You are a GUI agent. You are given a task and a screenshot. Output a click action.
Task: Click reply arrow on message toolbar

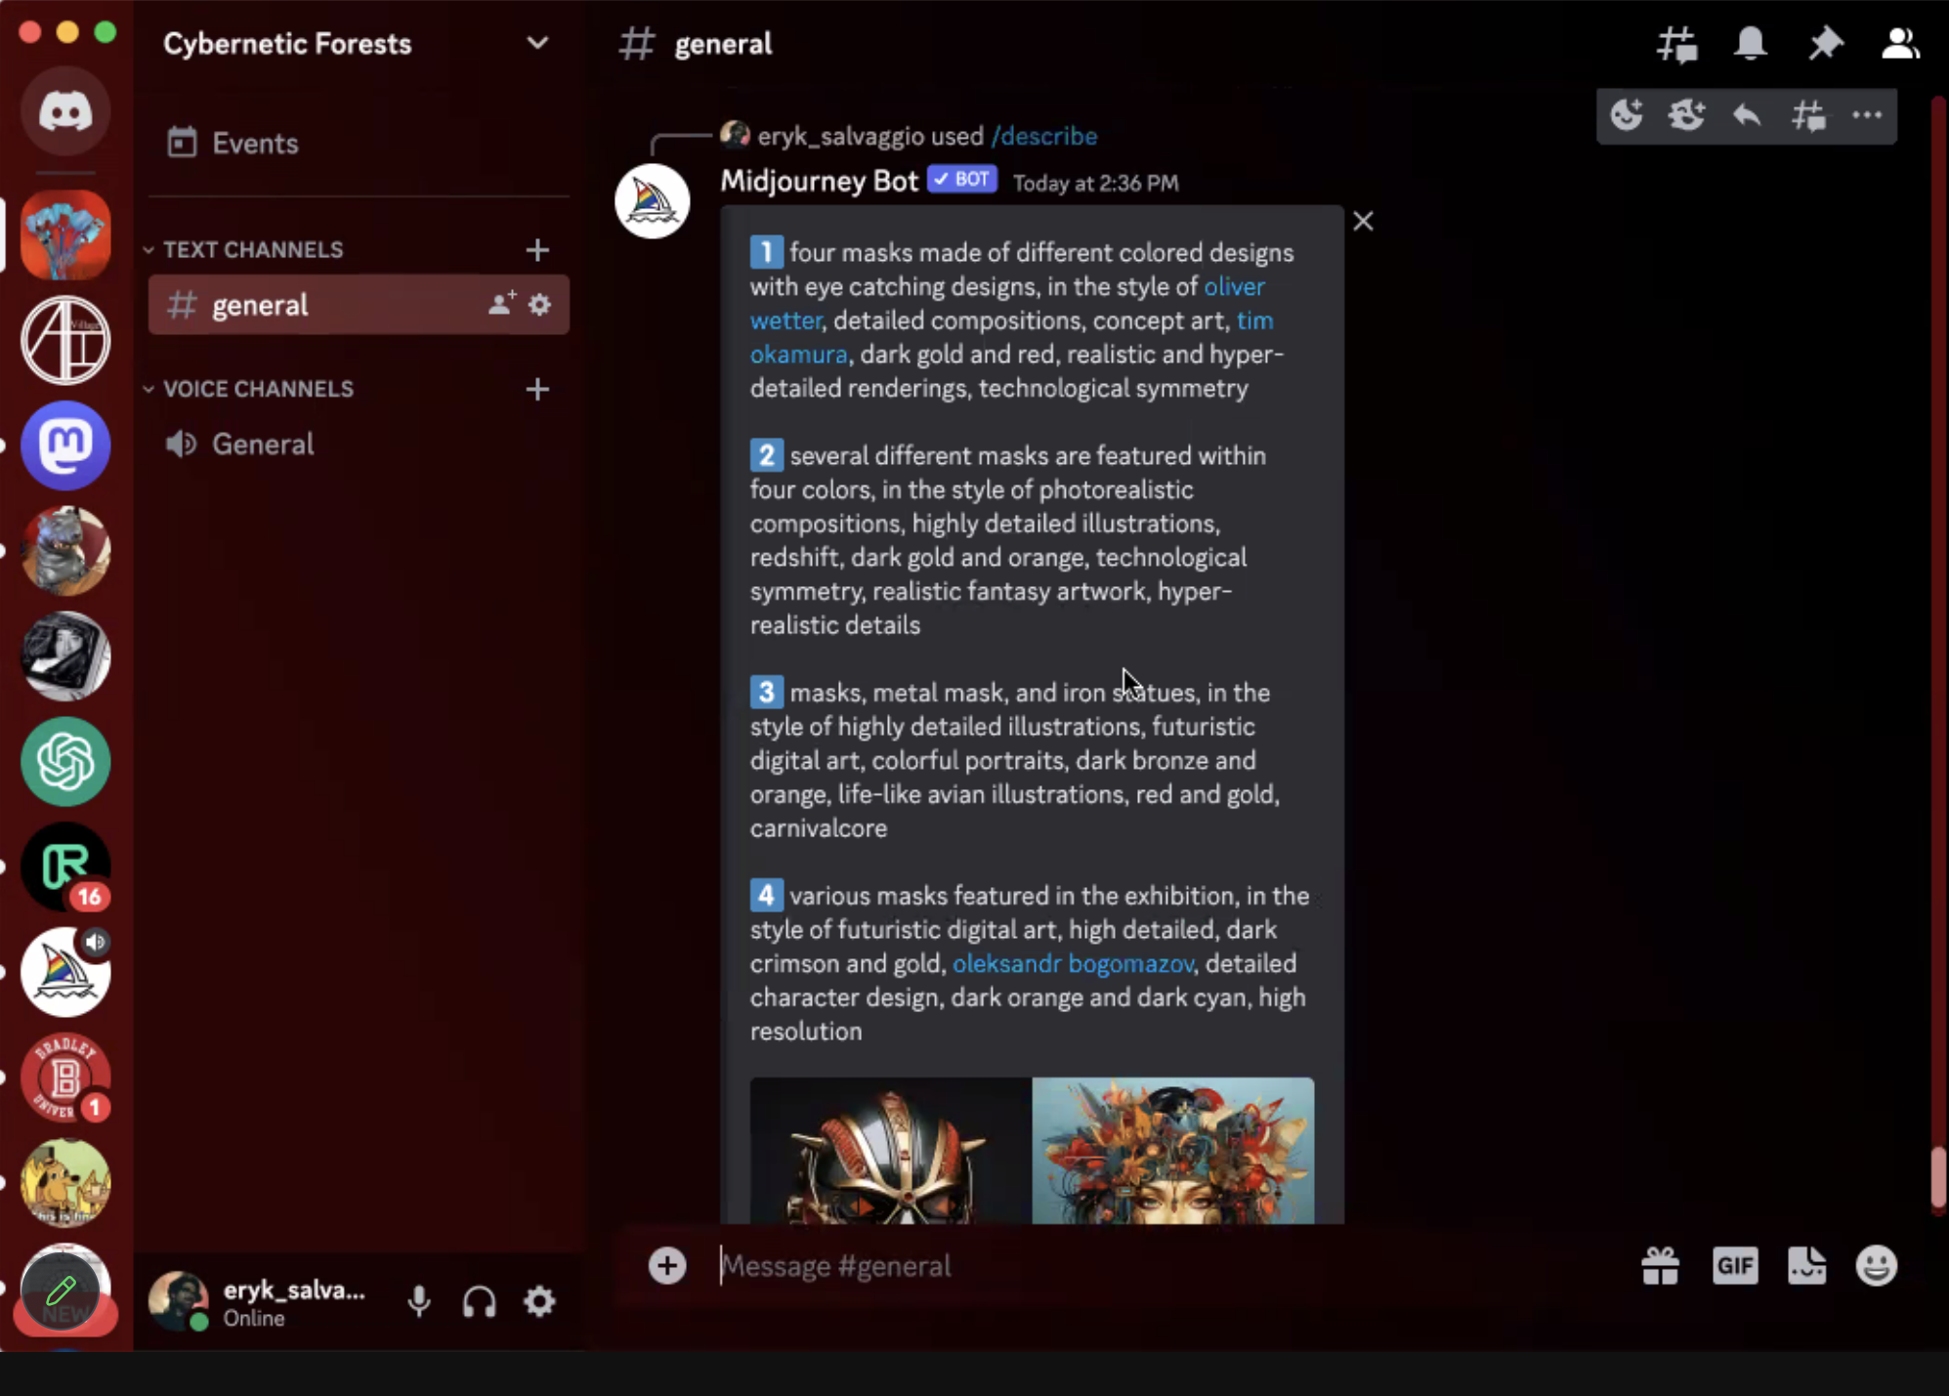click(x=1747, y=115)
